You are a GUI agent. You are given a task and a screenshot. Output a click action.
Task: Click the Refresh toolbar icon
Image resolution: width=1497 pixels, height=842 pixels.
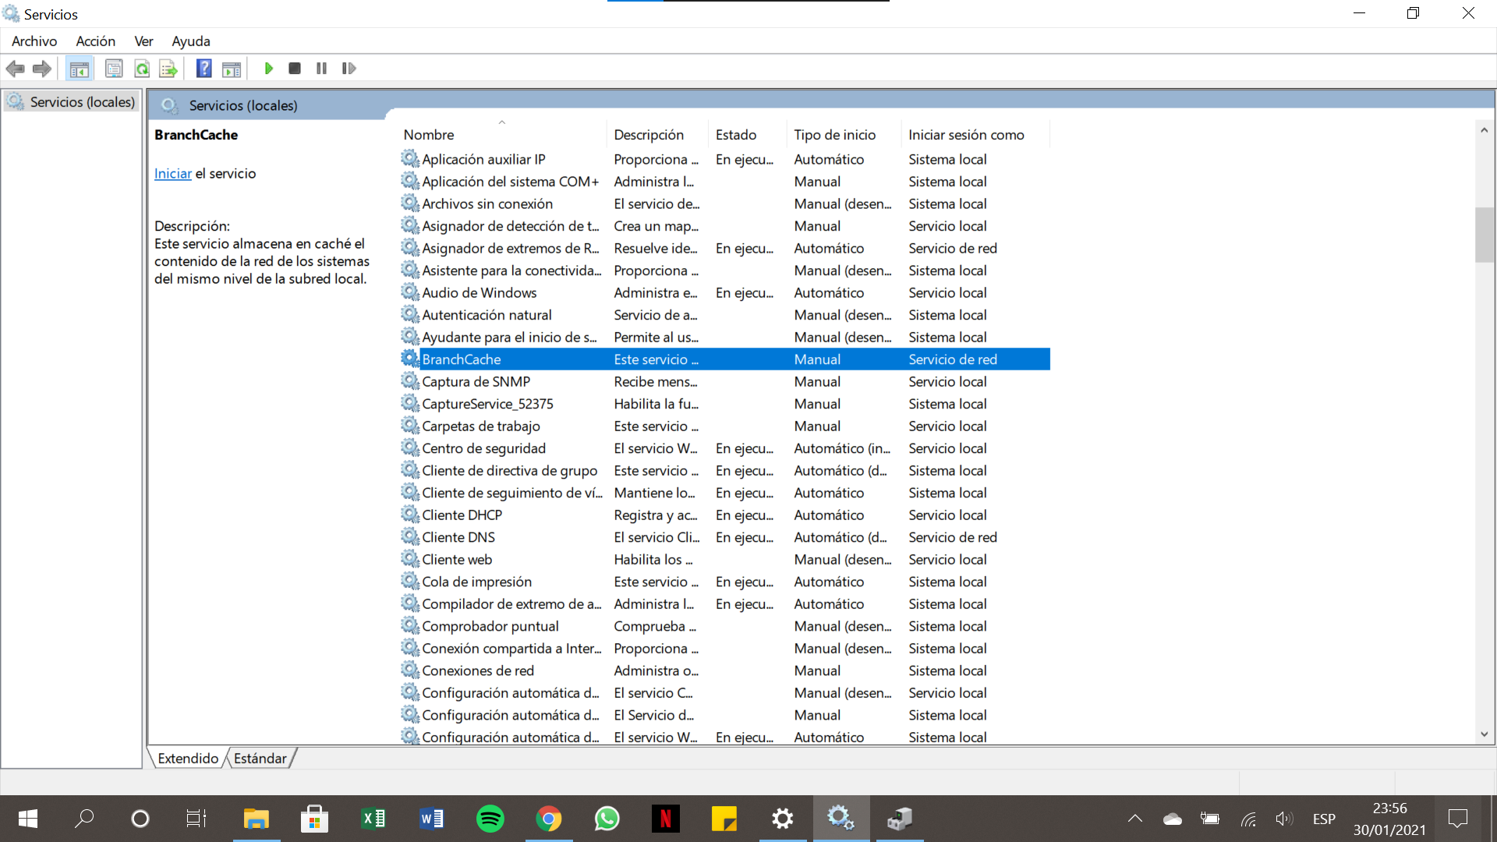click(142, 69)
